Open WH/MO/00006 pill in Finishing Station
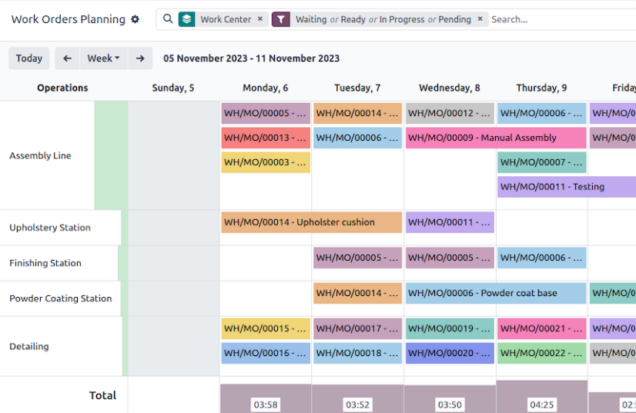This screenshot has height=413, width=636. click(x=542, y=258)
